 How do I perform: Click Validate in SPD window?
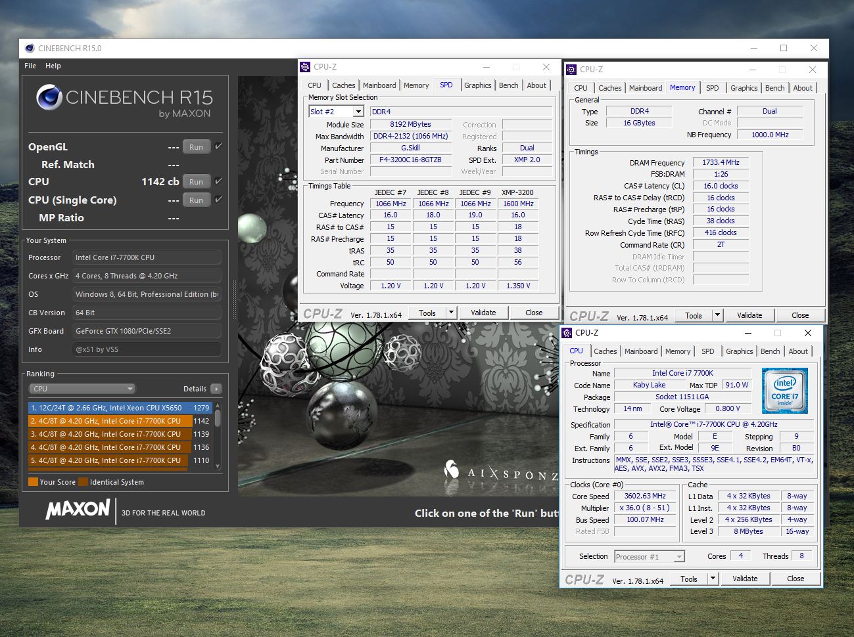(483, 313)
